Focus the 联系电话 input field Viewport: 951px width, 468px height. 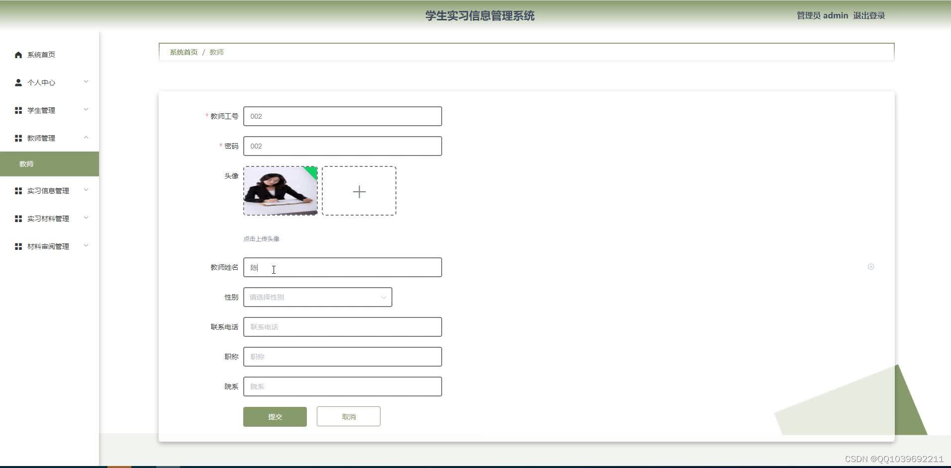(x=343, y=327)
